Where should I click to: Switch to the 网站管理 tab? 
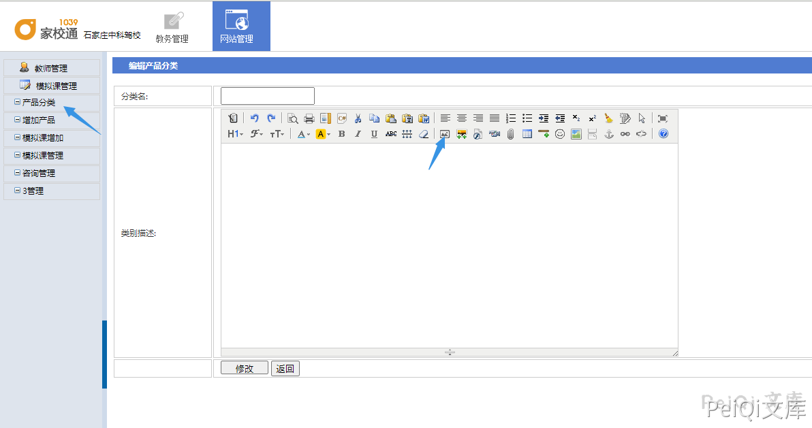click(241, 26)
